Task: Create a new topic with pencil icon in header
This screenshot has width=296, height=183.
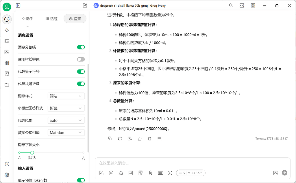Action: [85, 5]
